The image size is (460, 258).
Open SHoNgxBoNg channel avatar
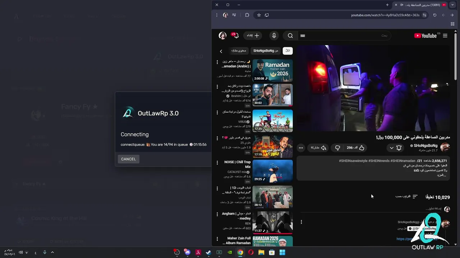pos(445,147)
